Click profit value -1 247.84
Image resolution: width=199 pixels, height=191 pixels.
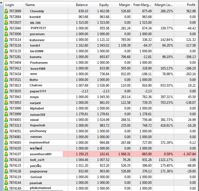[x=189, y=154]
